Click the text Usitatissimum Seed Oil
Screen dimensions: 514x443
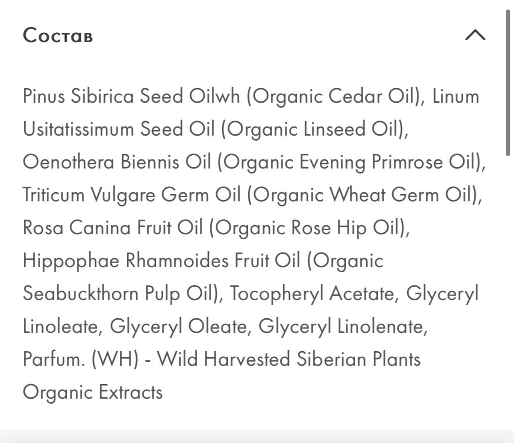click(118, 129)
